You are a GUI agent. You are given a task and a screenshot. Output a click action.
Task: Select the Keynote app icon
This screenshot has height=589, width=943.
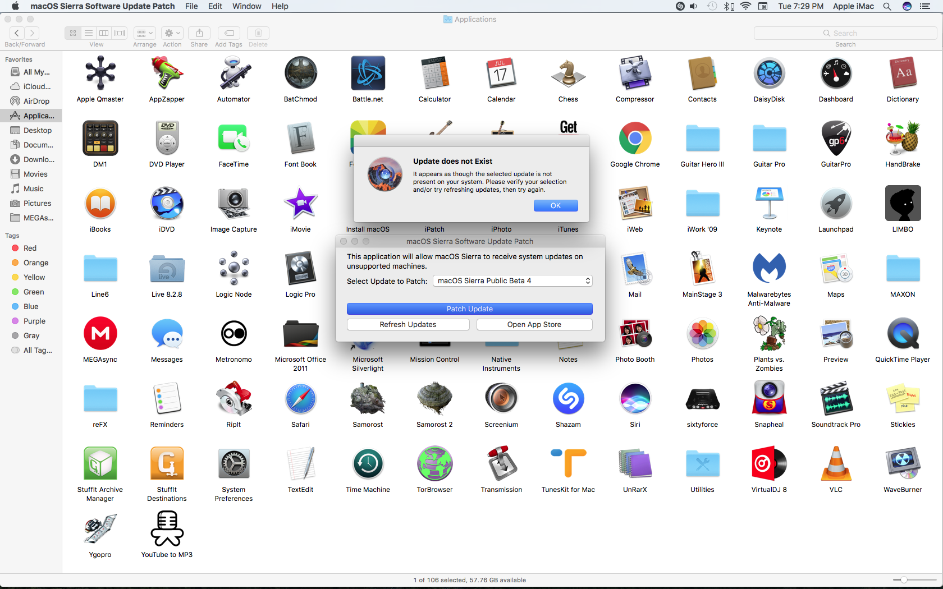click(x=769, y=203)
